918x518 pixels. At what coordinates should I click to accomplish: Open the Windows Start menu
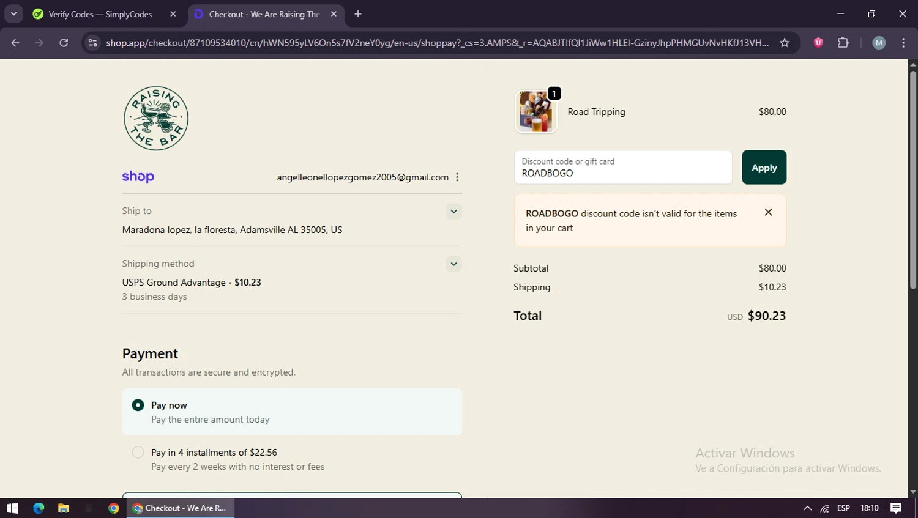coord(12,508)
